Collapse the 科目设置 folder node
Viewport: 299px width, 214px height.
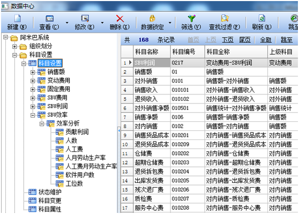coord(14,55)
